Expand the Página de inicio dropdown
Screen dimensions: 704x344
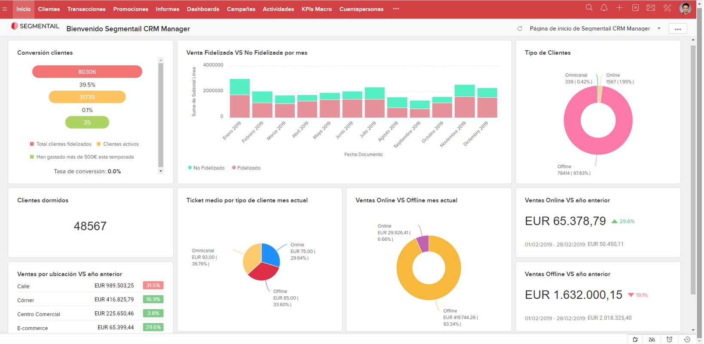tap(659, 29)
